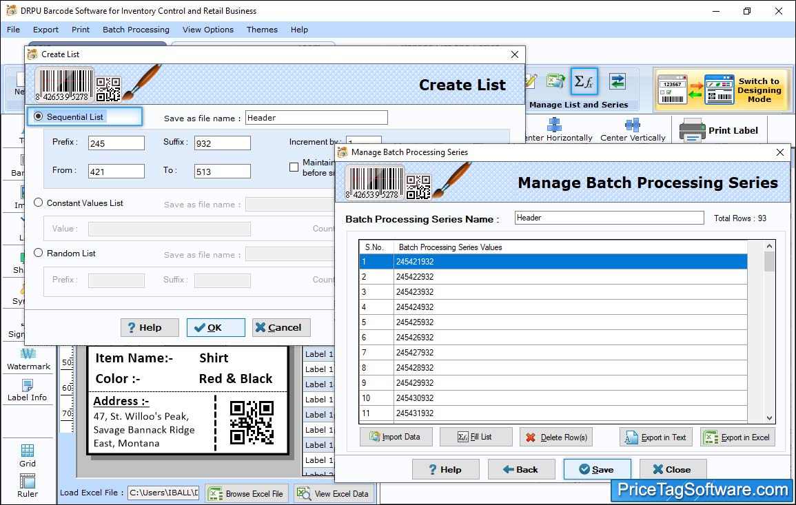
Task: Click the Batch Processing Series Name field
Action: 609,218
